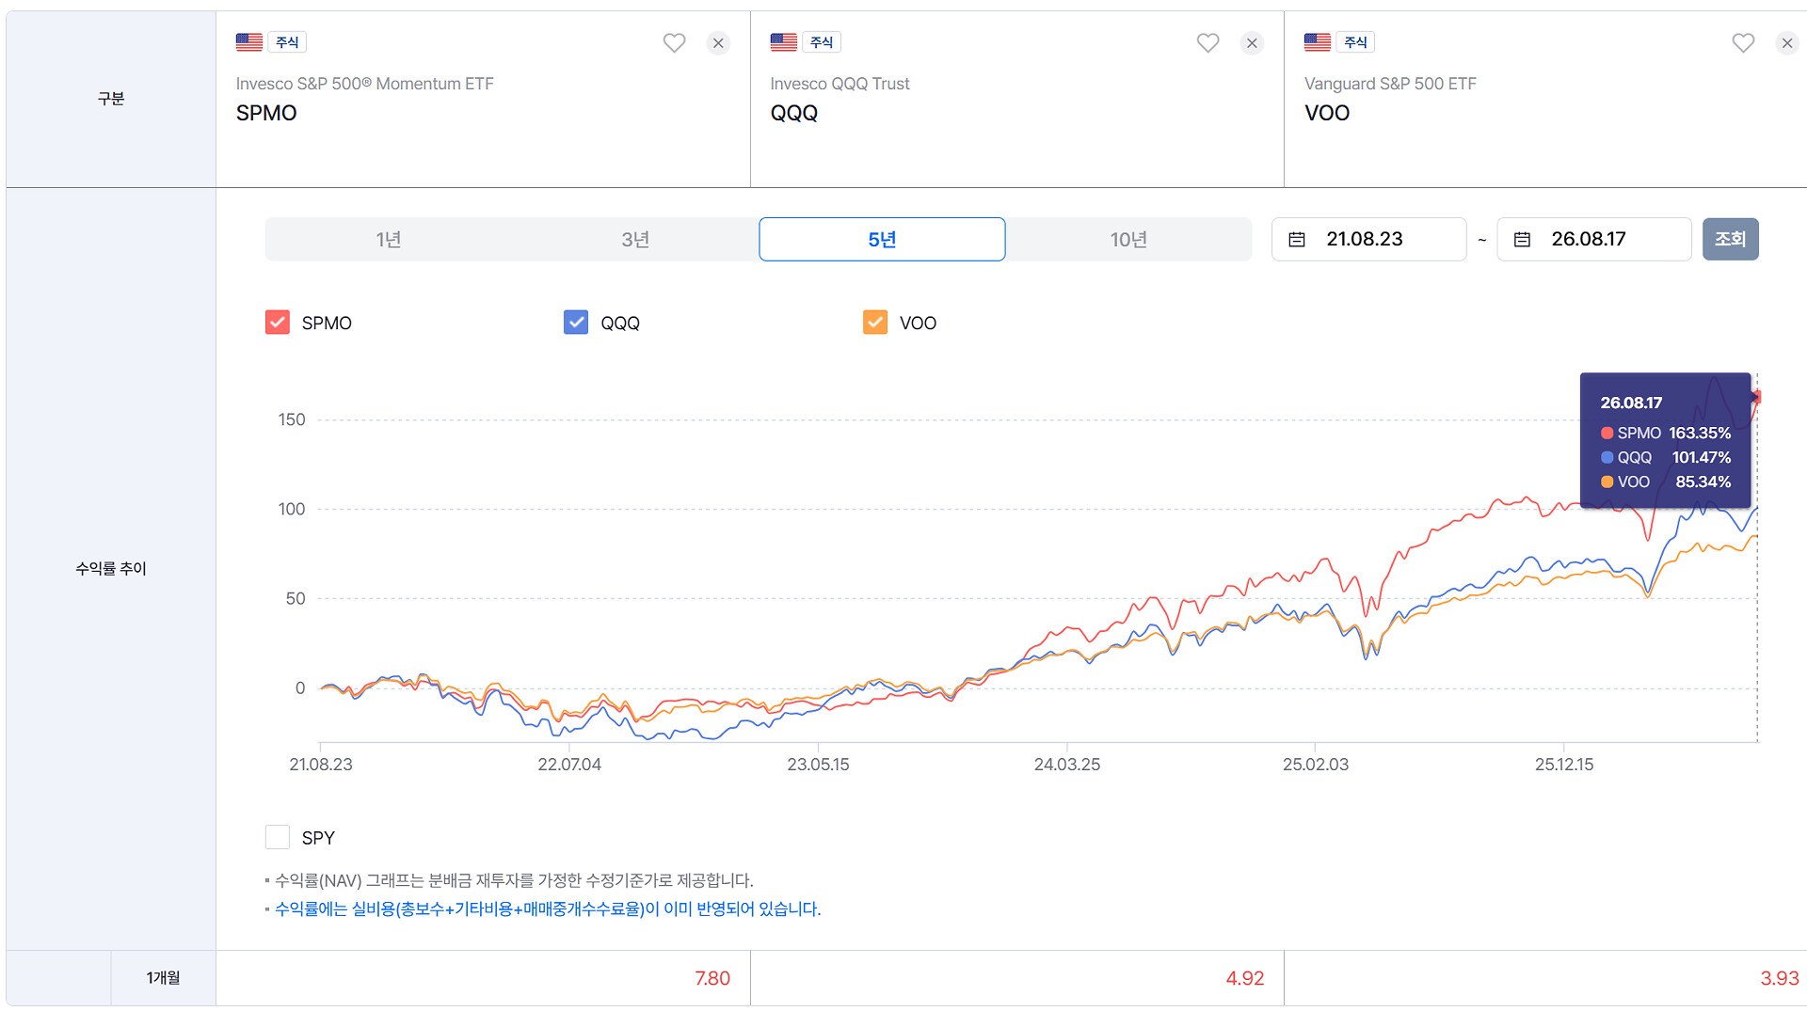Viewport: 1807px width, 1011px height.
Task: Uncheck the VOO chart series
Action: [875, 323]
